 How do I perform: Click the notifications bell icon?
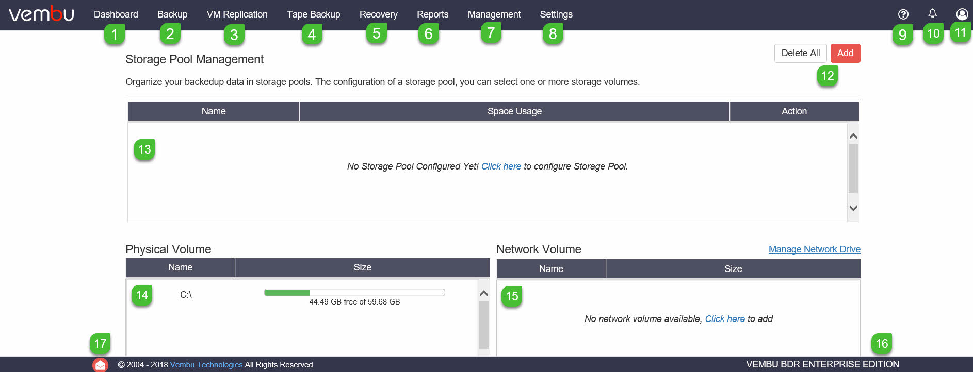tap(932, 14)
